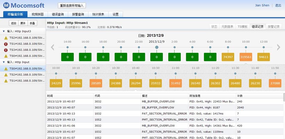285x139 pixels.
Task: Go to earlier hours with left arrow
Action: pos(52,47)
